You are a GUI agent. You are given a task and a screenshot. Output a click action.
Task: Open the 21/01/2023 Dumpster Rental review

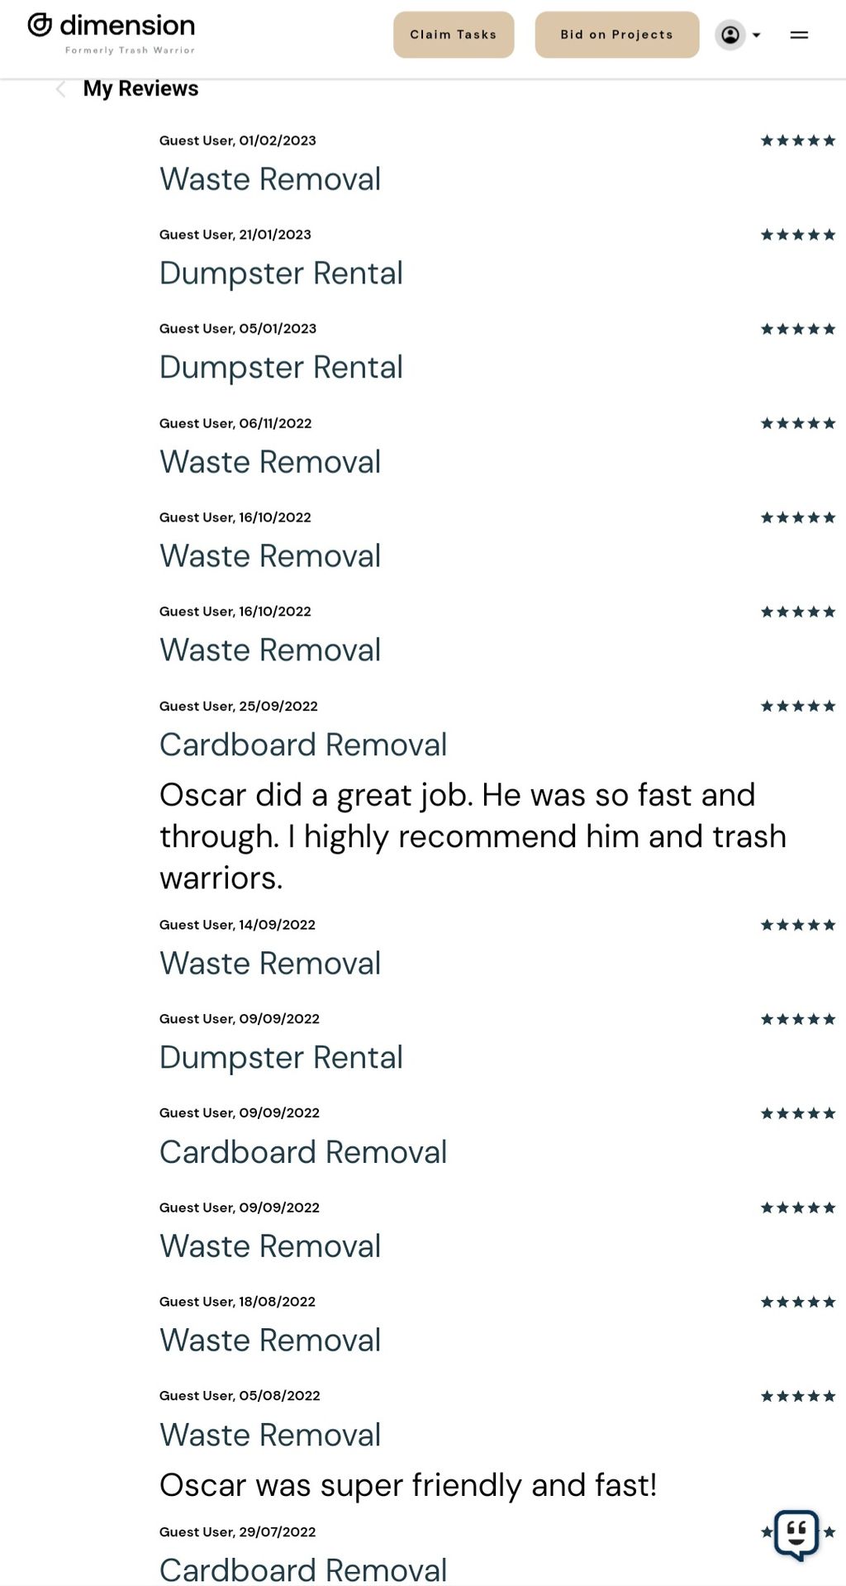[x=281, y=274]
